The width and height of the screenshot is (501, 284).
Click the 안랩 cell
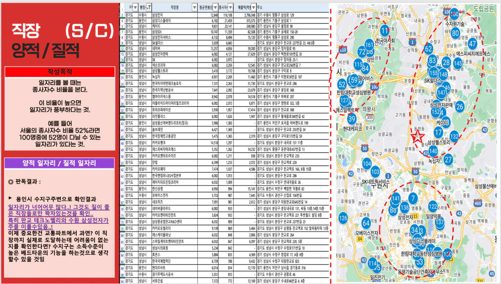(175, 162)
